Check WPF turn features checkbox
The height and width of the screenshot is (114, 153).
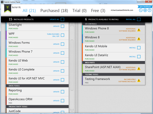62,35
